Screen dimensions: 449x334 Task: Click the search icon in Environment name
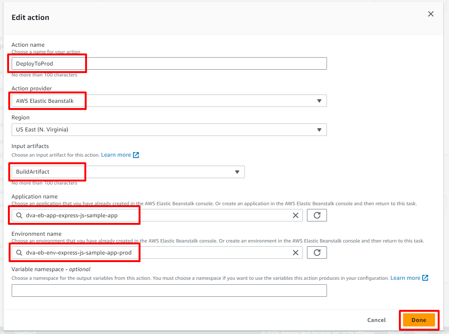(19, 253)
